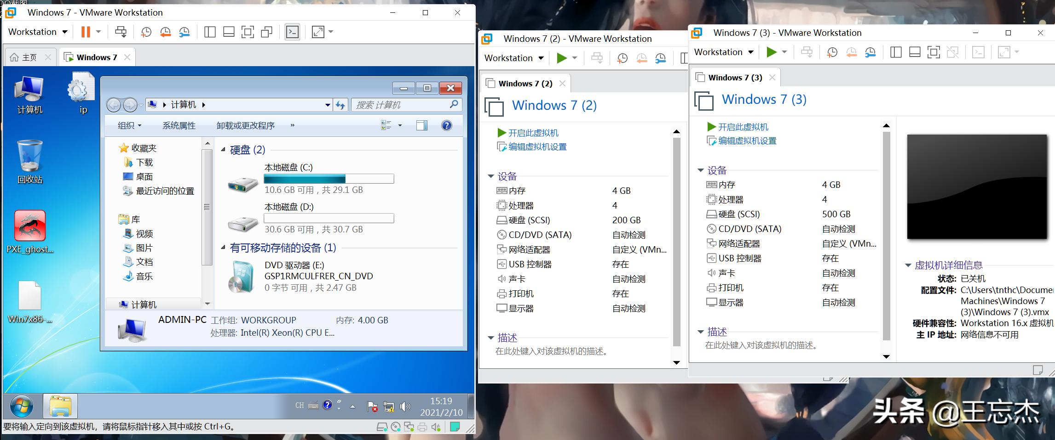Viewport: 1055px width, 440px height.
Task: Expand the address bar dropdown in Explorer
Action: [328, 104]
